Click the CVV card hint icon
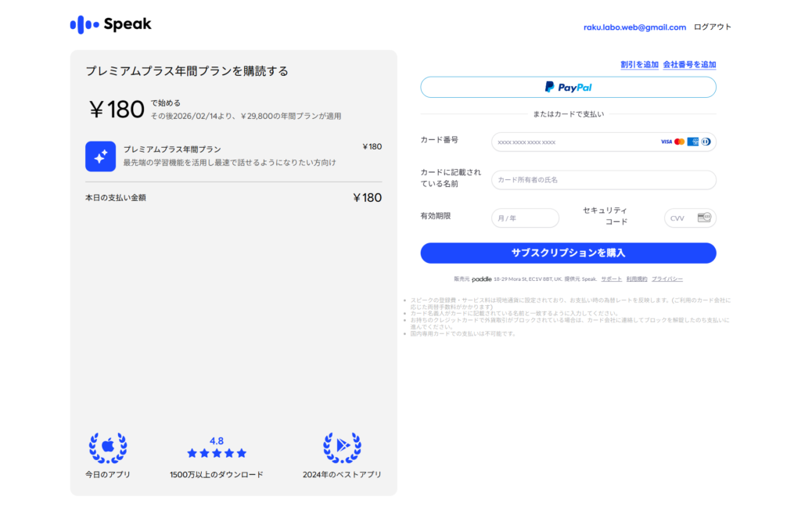The width and height of the screenshot is (801, 507). point(703,218)
